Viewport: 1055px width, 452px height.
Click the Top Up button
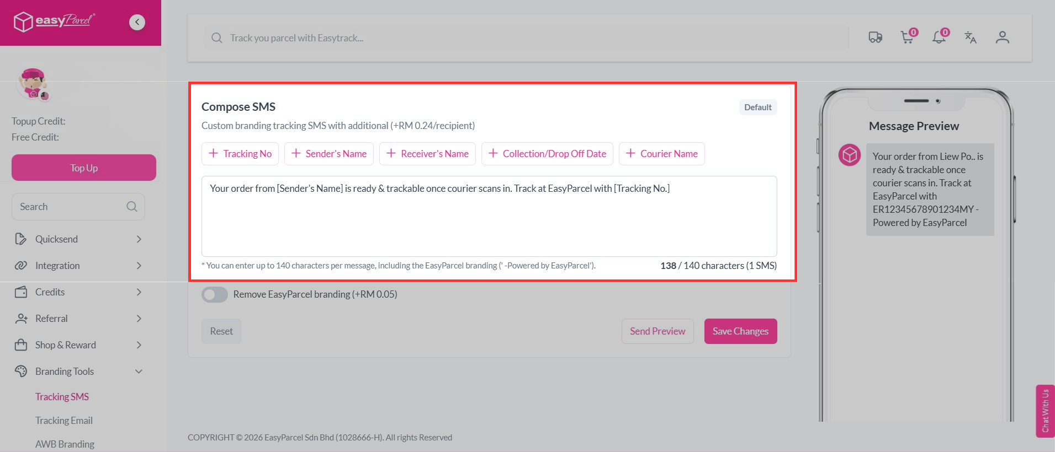tap(84, 168)
